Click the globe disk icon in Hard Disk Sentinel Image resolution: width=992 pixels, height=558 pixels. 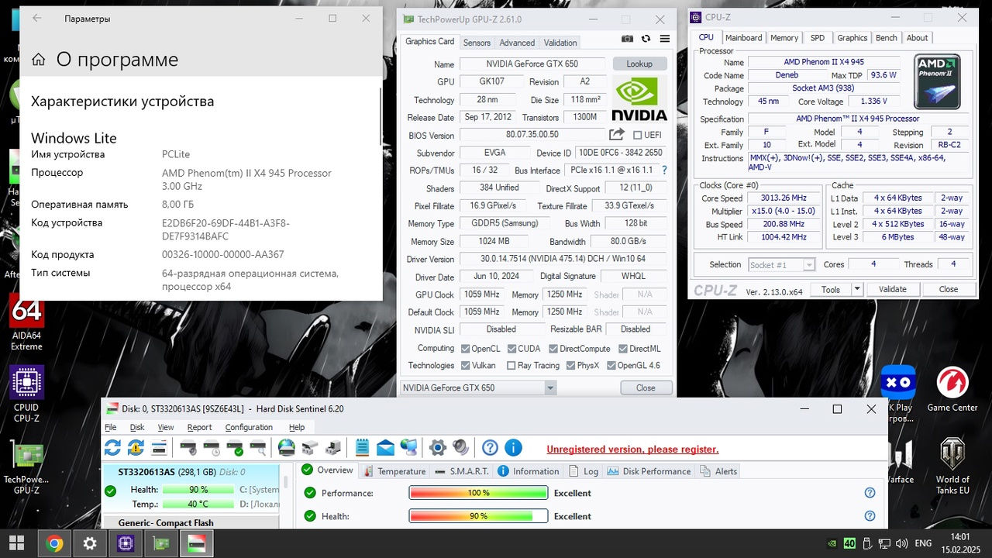[287, 447]
